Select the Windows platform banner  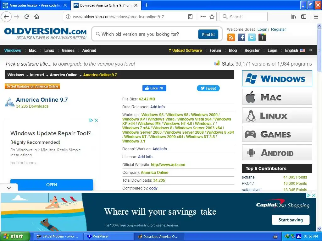click(277, 78)
